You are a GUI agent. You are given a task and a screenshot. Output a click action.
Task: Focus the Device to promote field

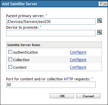51,33
